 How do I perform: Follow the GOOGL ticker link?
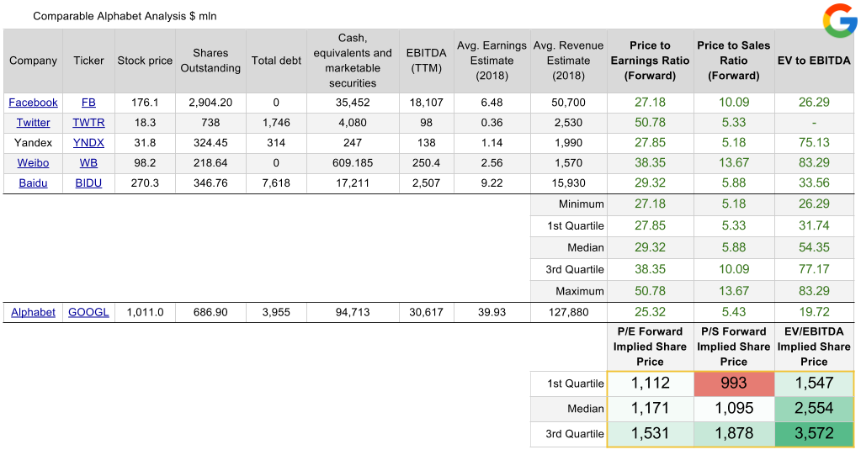[88, 313]
